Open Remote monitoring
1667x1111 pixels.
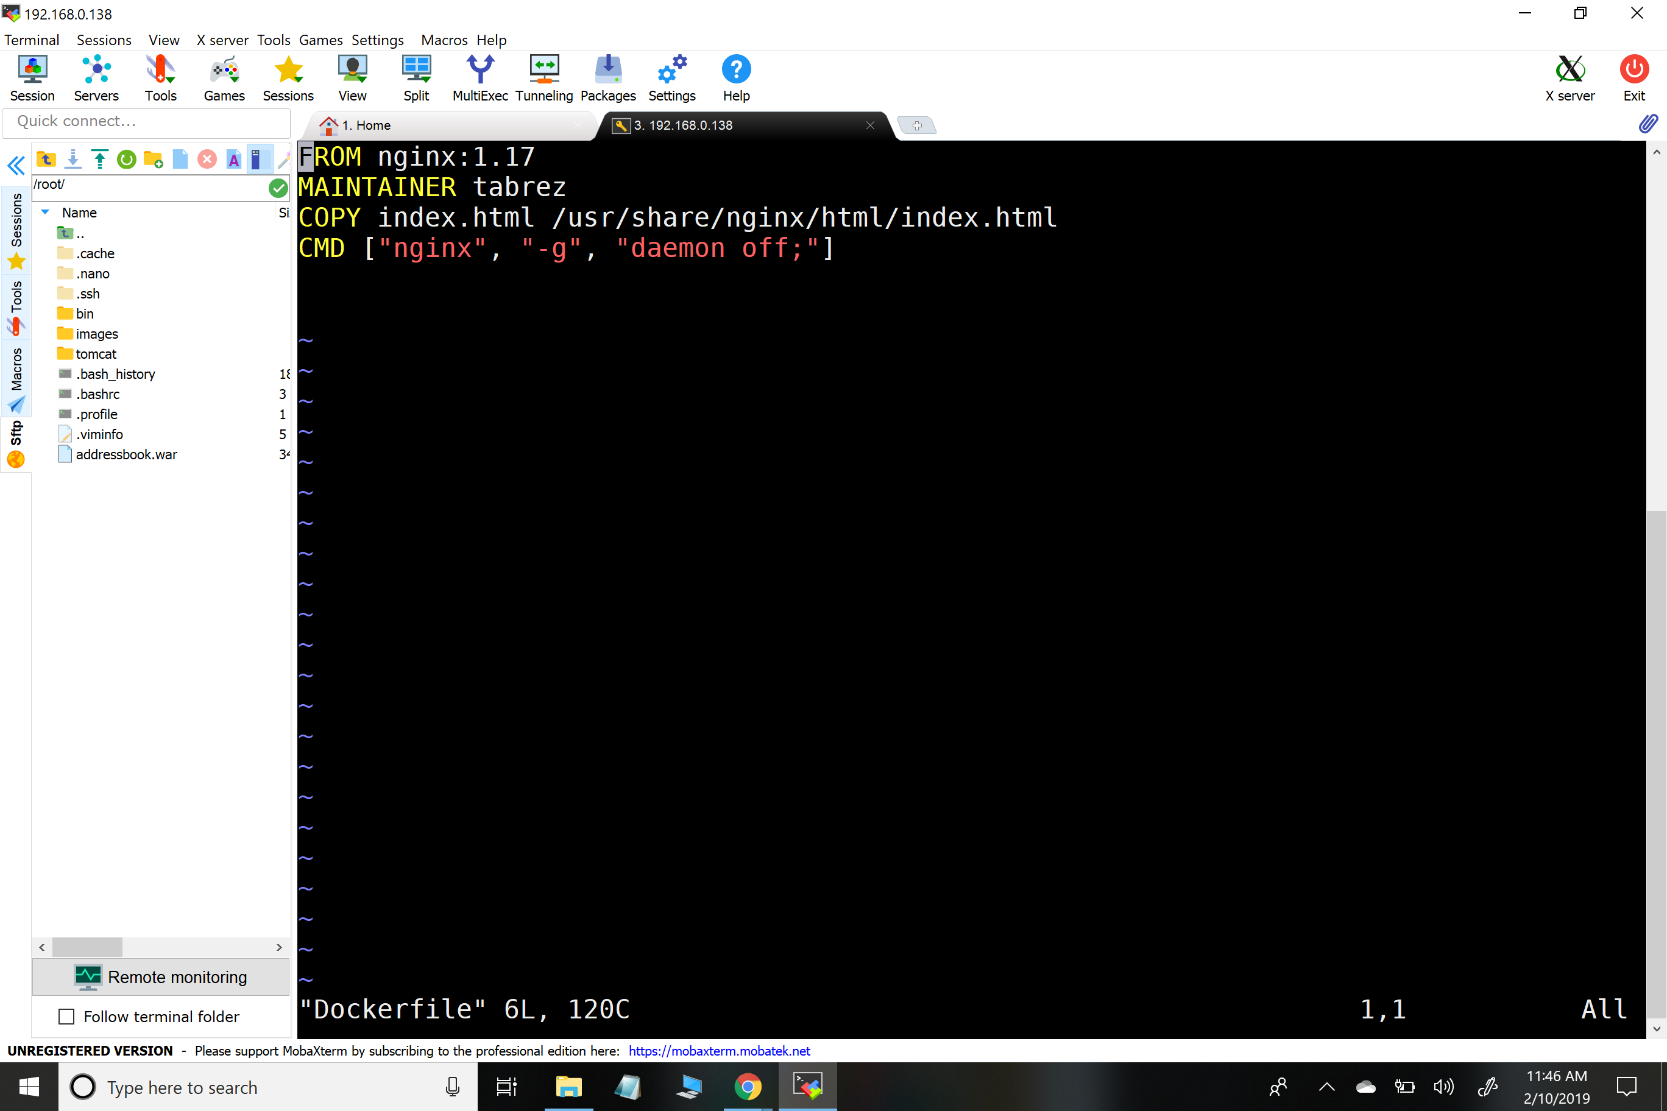pyautogui.click(x=161, y=976)
